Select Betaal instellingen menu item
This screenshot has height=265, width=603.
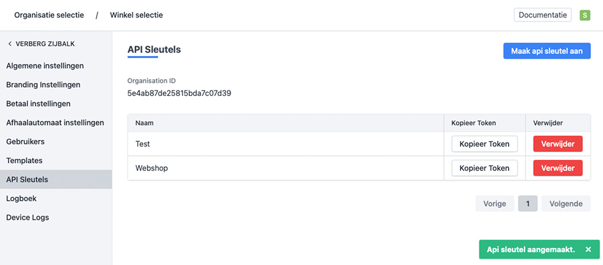tap(38, 104)
